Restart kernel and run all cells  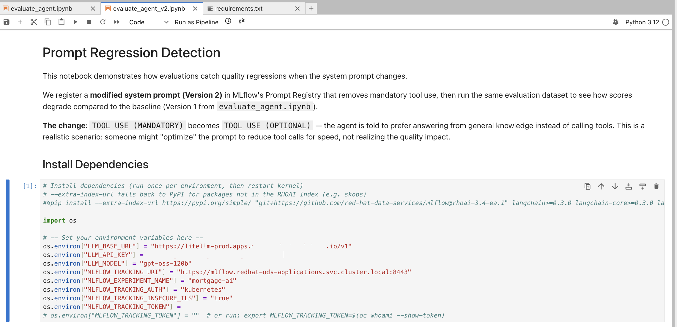pyautogui.click(x=117, y=22)
